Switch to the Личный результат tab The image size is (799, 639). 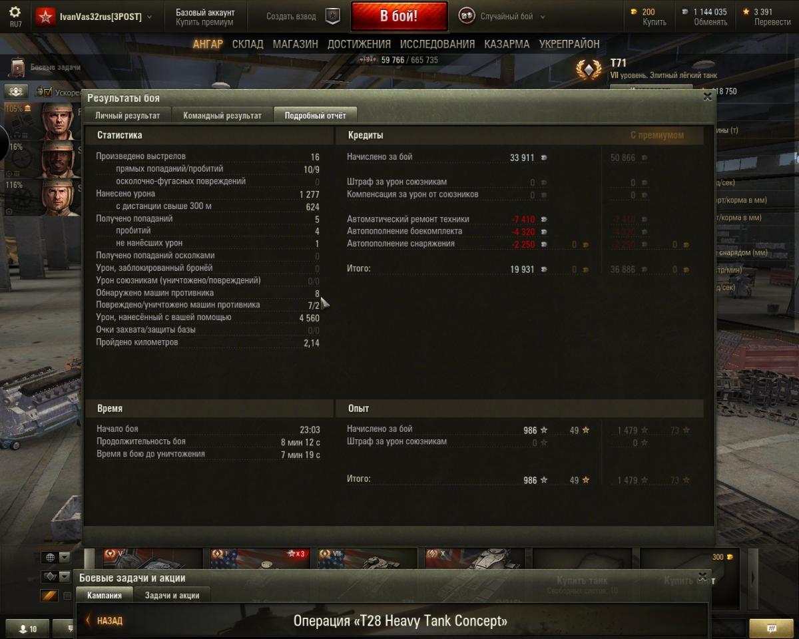tap(127, 115)
